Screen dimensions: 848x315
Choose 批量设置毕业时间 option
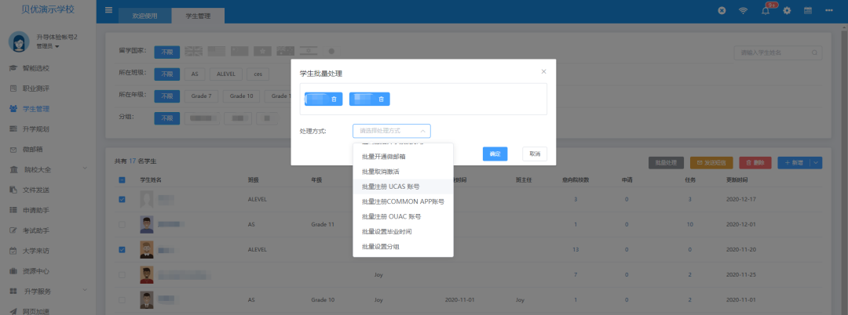[403, 231]
